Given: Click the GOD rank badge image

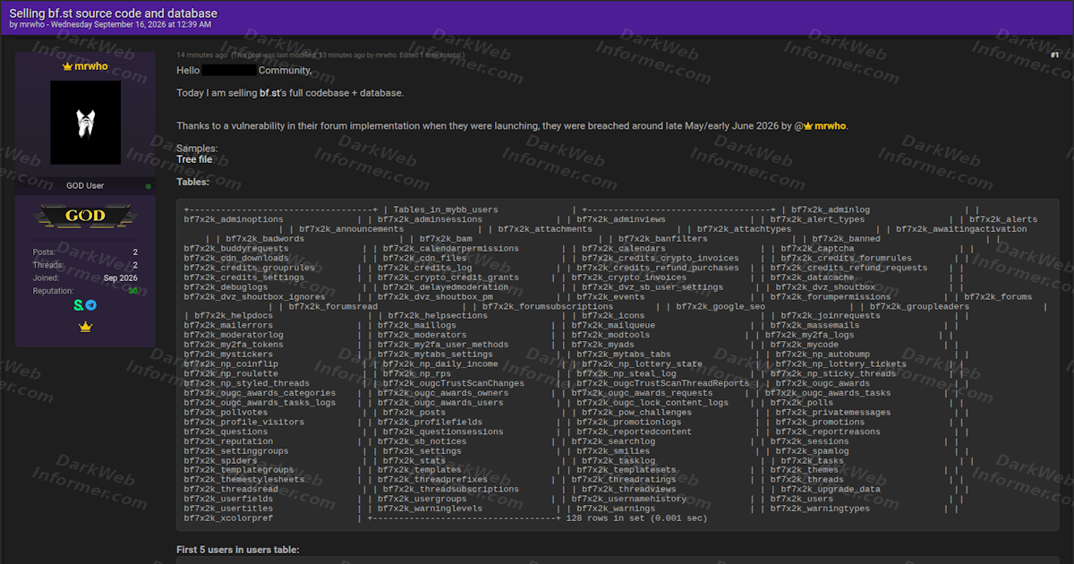Looking at the screenshot, I should [85, 216].
